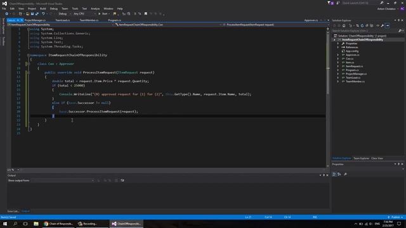
Task: Click the Save icon in the toolbar
Action: coord(32,14)
